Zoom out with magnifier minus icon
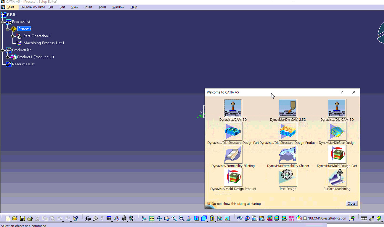This screenshot has height=227, width=384. click(182, 218)
